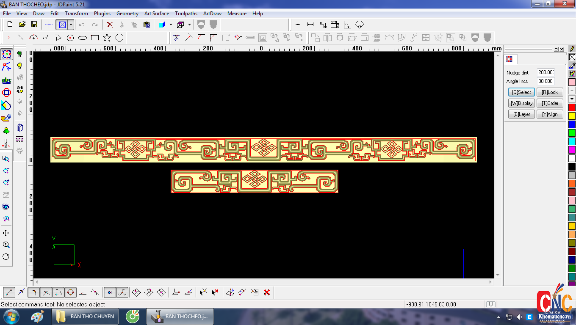The width and height of the screenshot is (576, 325).
Task: Select the abc text tool
Action: (x=6, y=80)
